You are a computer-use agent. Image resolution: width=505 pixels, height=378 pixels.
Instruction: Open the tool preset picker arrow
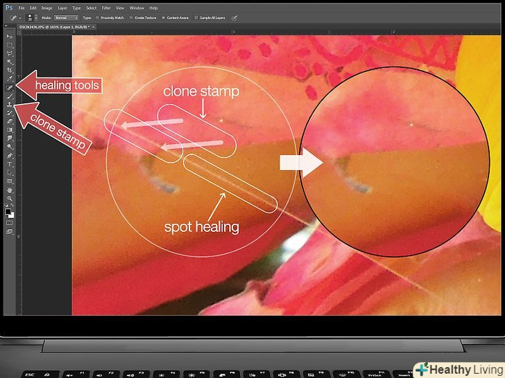20,18
